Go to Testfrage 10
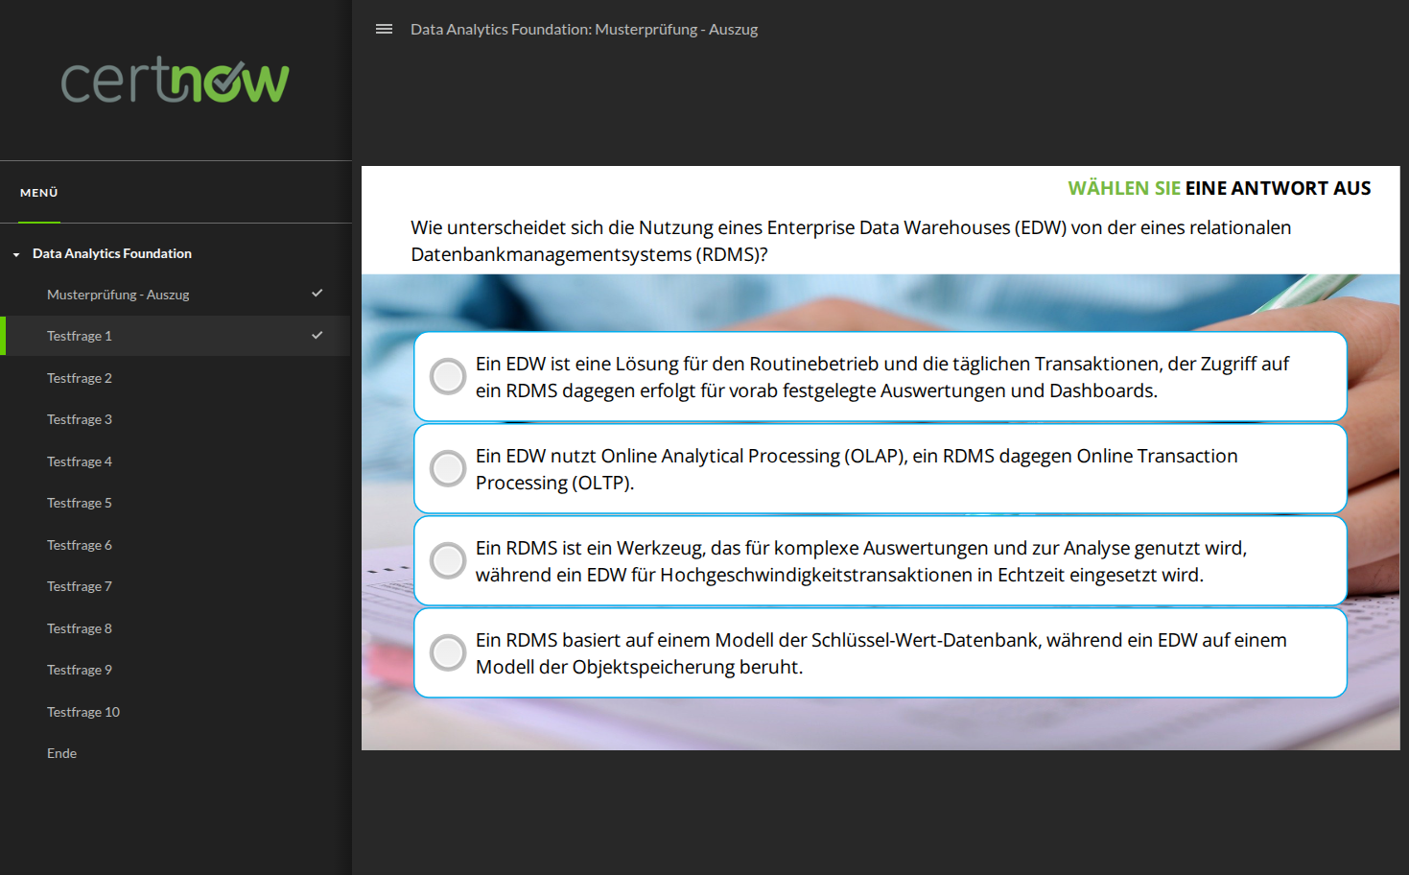 tap(83, 712)
